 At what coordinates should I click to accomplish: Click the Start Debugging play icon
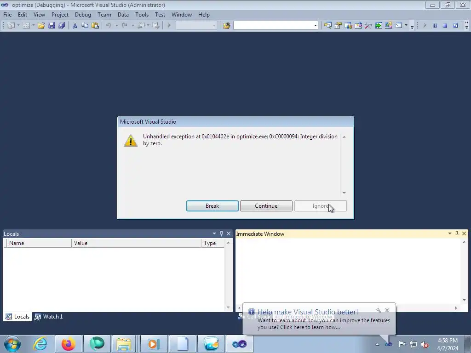coord(169,26)
